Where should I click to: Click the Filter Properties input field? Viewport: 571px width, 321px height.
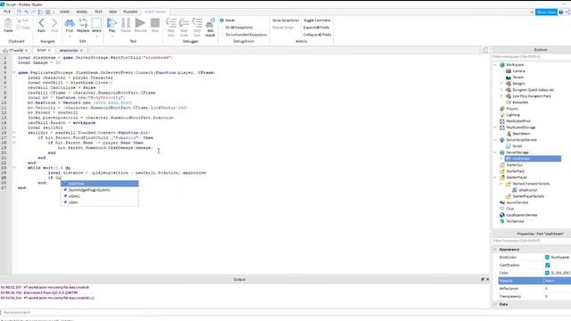coord(532,241)
